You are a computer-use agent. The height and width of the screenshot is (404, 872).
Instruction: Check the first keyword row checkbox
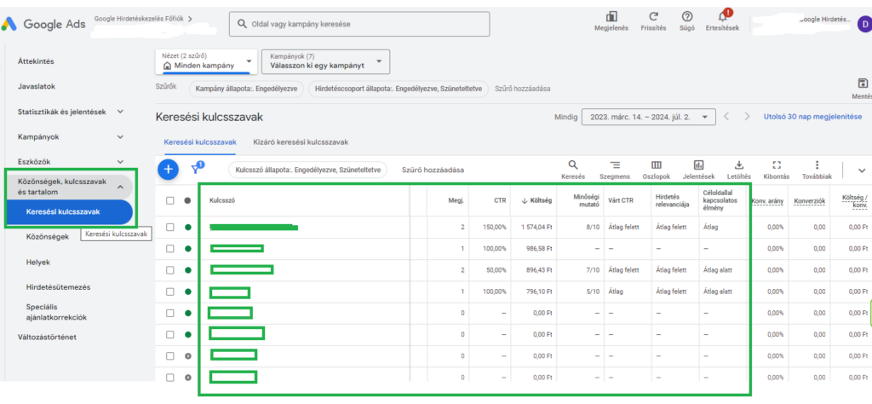coord(170,228)
